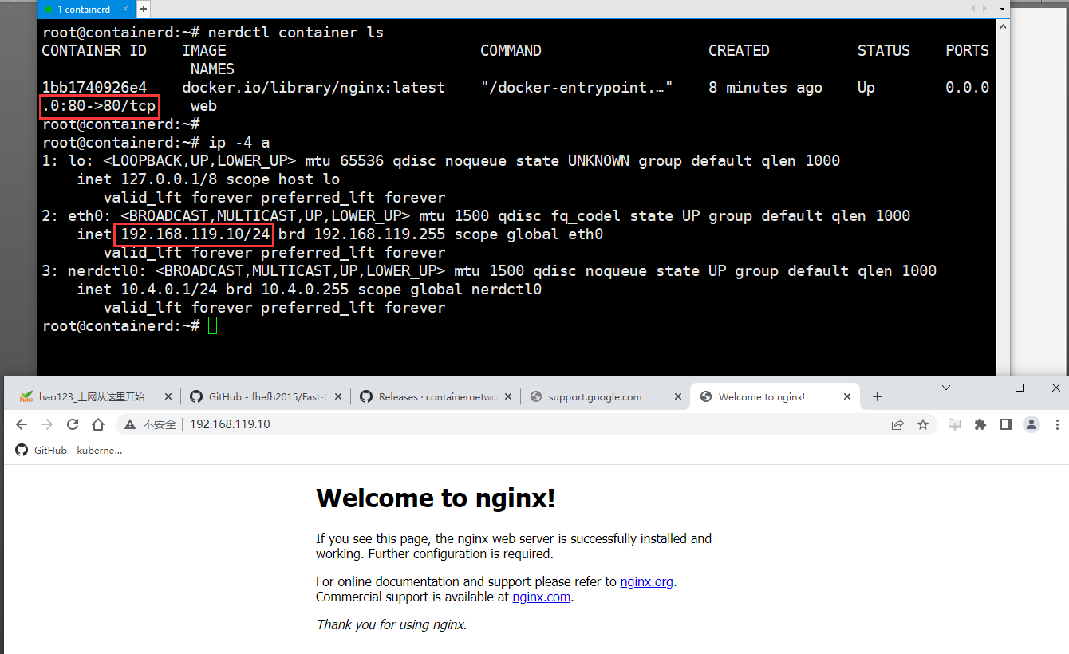View not secure site information warning
The image size is (1069, 654).
point(149,424)
